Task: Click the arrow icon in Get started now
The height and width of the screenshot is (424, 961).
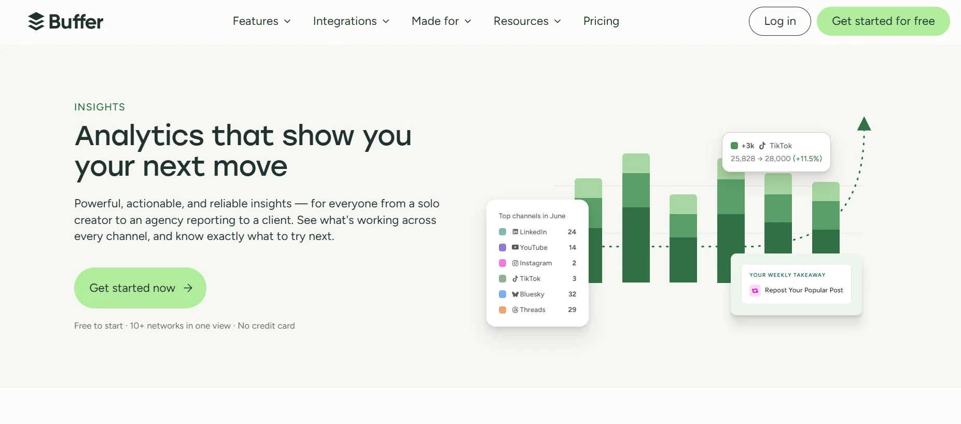Action: click(188, 288)
